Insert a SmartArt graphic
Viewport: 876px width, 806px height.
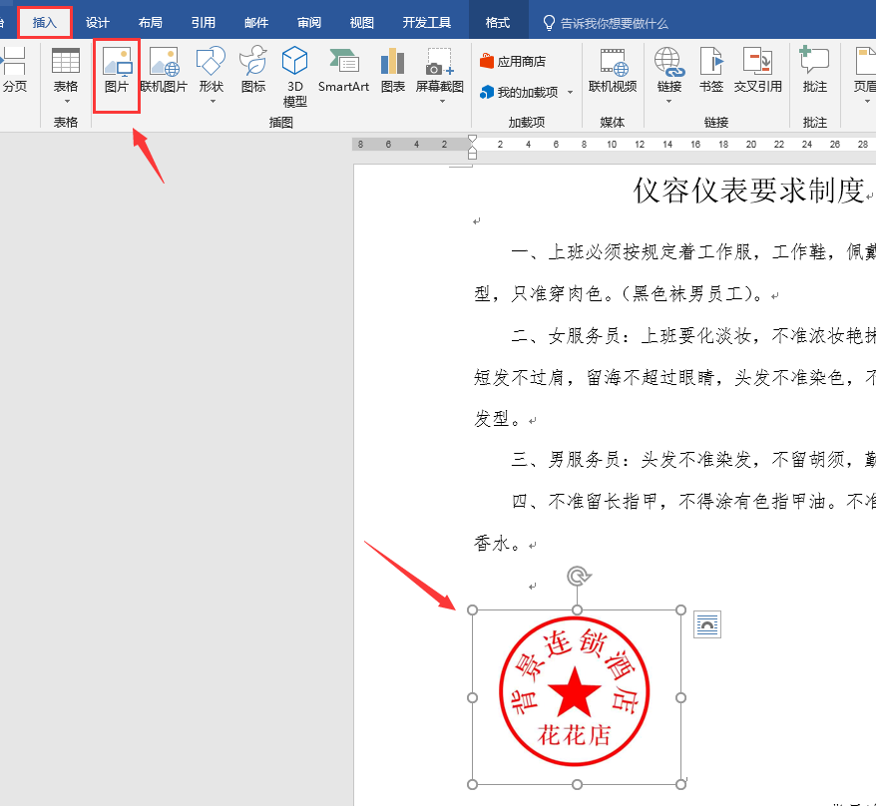tap(343, 71)
